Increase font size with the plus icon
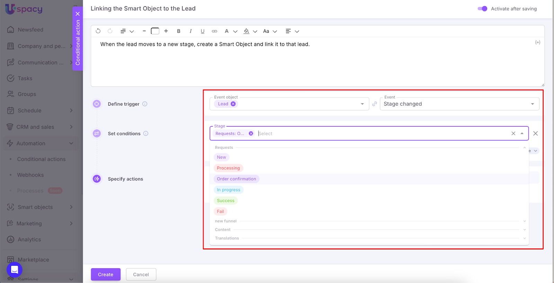Screen dimensions: 554x283 (166, 31)
